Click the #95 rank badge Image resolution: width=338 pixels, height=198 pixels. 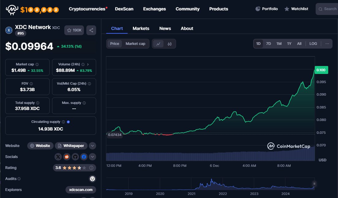pos(21,33)
